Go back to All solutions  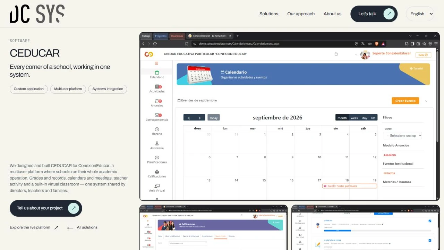click(x=82, y=227)
